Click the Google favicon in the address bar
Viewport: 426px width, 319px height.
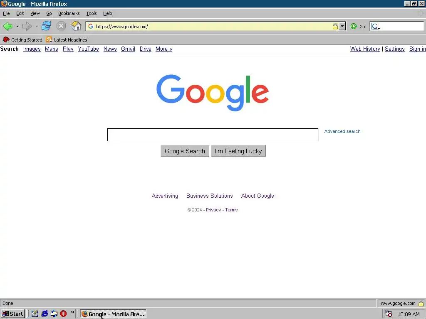[x=91, y=26]
